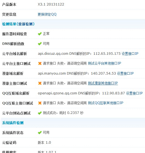Viewport: 145px width, 153px height.
Task: Click 测试漫游其他接口IP link
Action: point(103,83)
